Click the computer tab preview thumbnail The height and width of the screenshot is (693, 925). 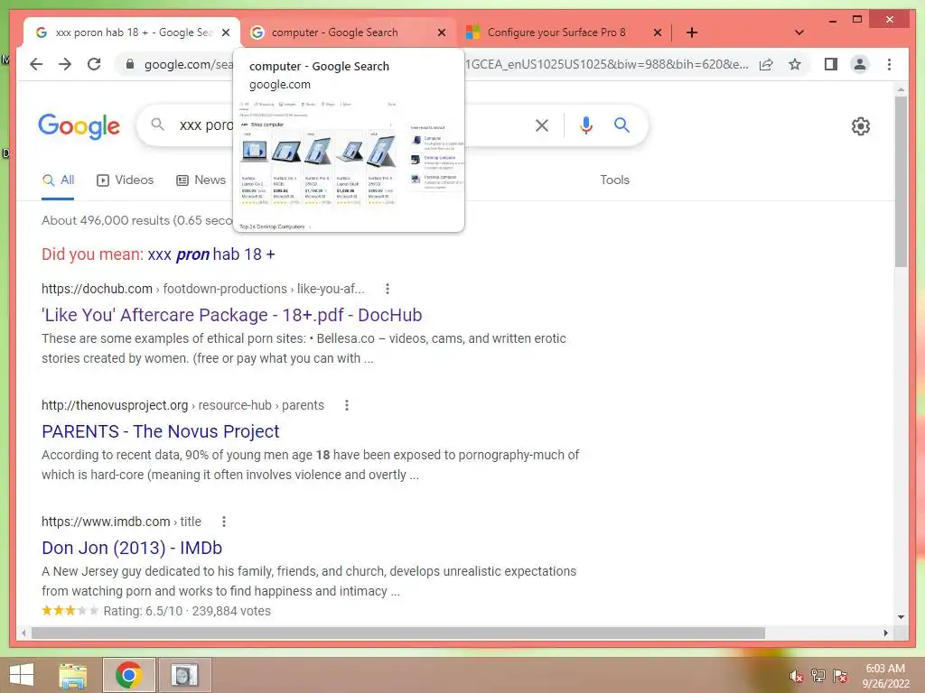349,164
